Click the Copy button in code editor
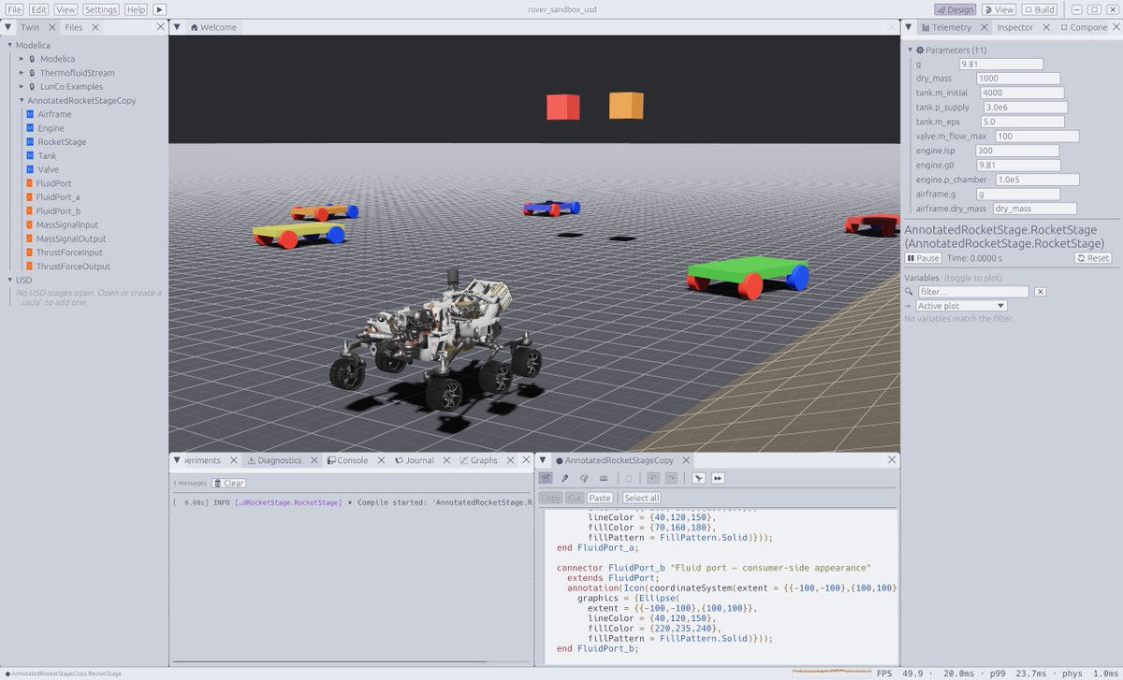 click(551, 498)
